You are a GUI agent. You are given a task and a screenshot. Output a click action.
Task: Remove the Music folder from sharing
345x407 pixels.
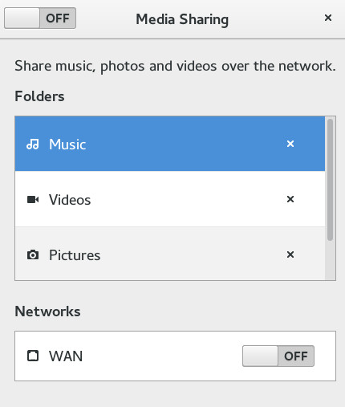290,144
